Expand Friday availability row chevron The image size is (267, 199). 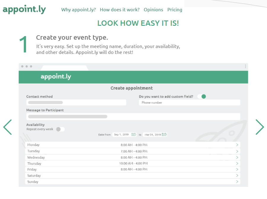(x=237, y=169)
